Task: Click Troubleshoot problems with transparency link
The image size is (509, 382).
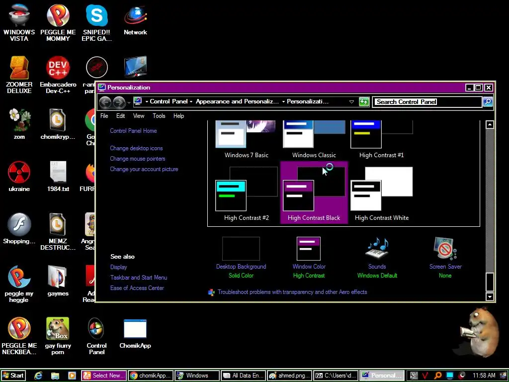Action: [x=292, y=292]
